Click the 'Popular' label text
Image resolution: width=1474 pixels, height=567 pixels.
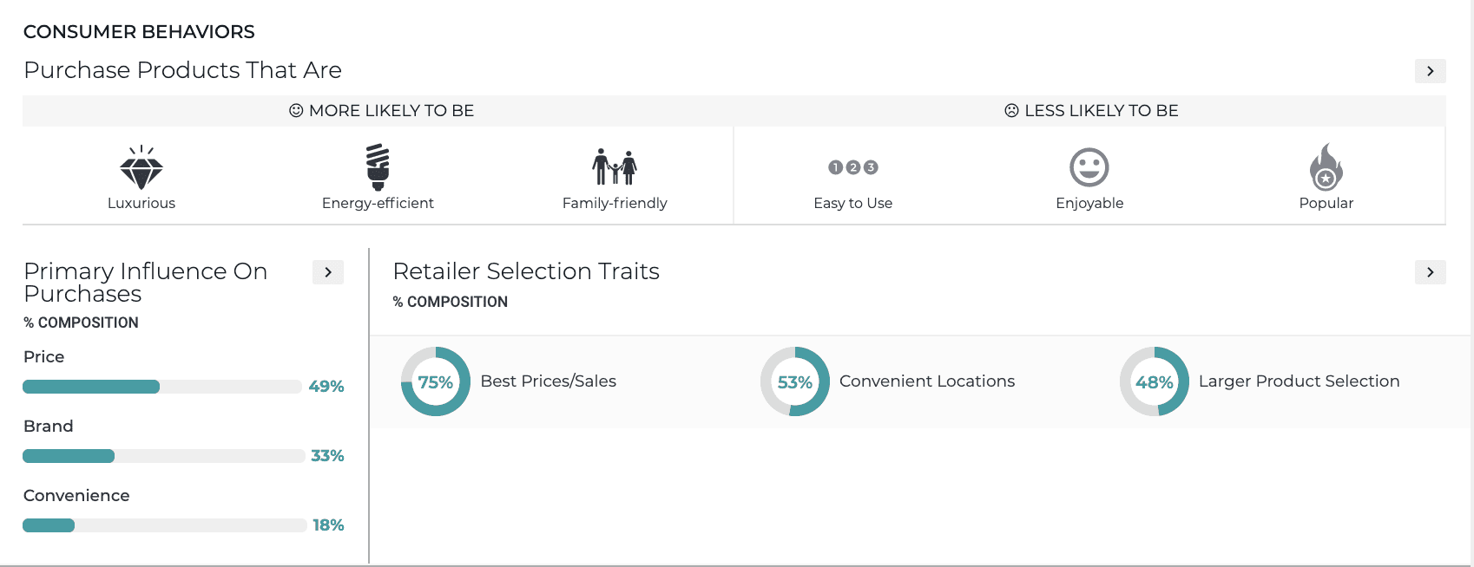1326,203
